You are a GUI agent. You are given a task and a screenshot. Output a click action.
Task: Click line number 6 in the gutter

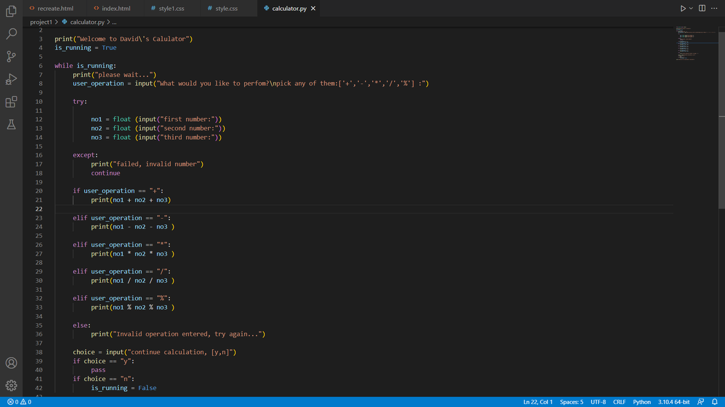click(39, 65)
